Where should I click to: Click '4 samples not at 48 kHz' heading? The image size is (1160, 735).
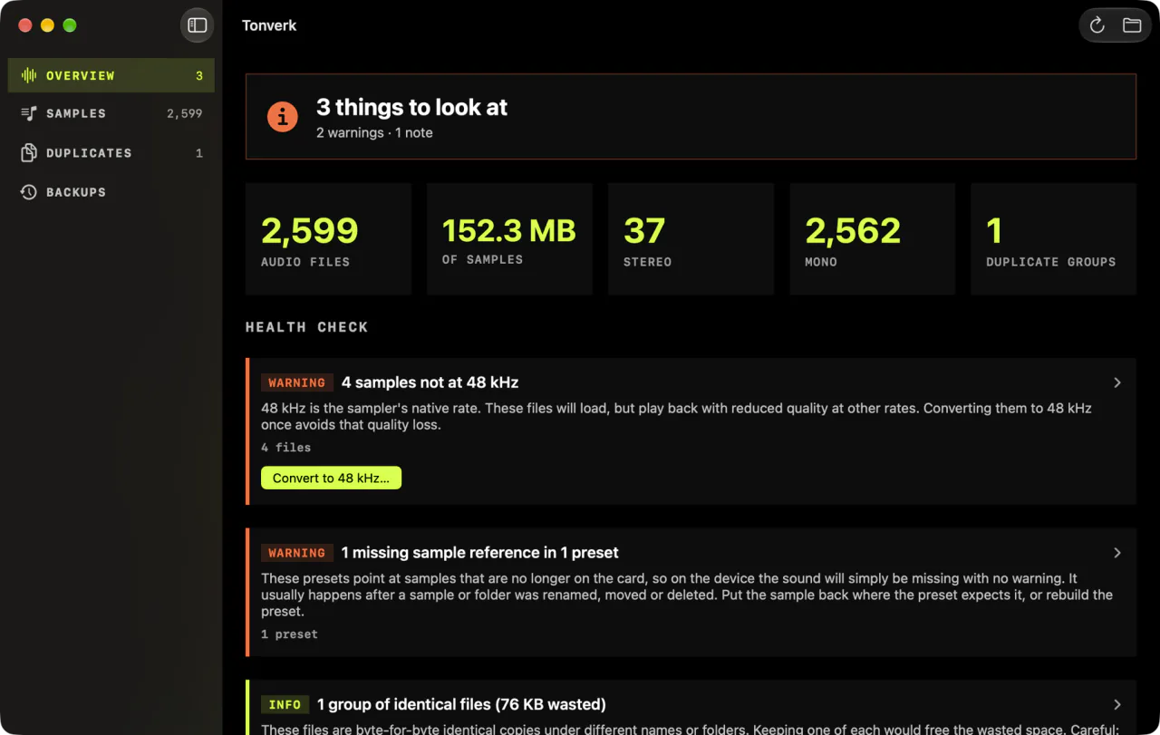[430, 382]
